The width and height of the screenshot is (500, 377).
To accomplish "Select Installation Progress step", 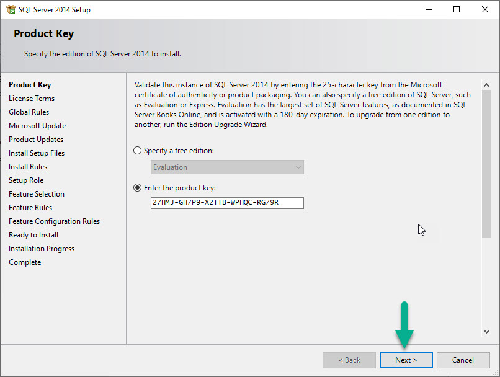I will 42,249.
